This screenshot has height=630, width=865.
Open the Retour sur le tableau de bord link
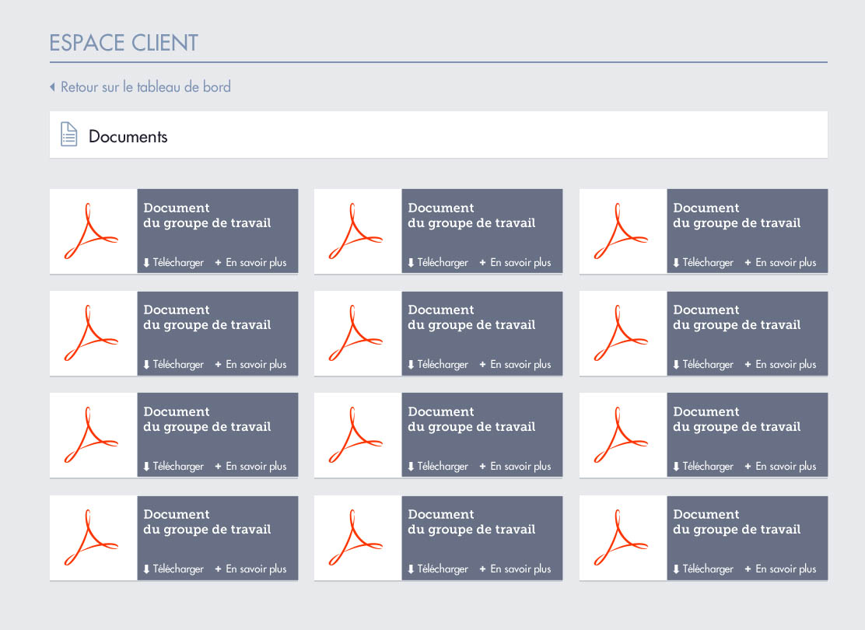pyautogui.click(x=145, y=87)
